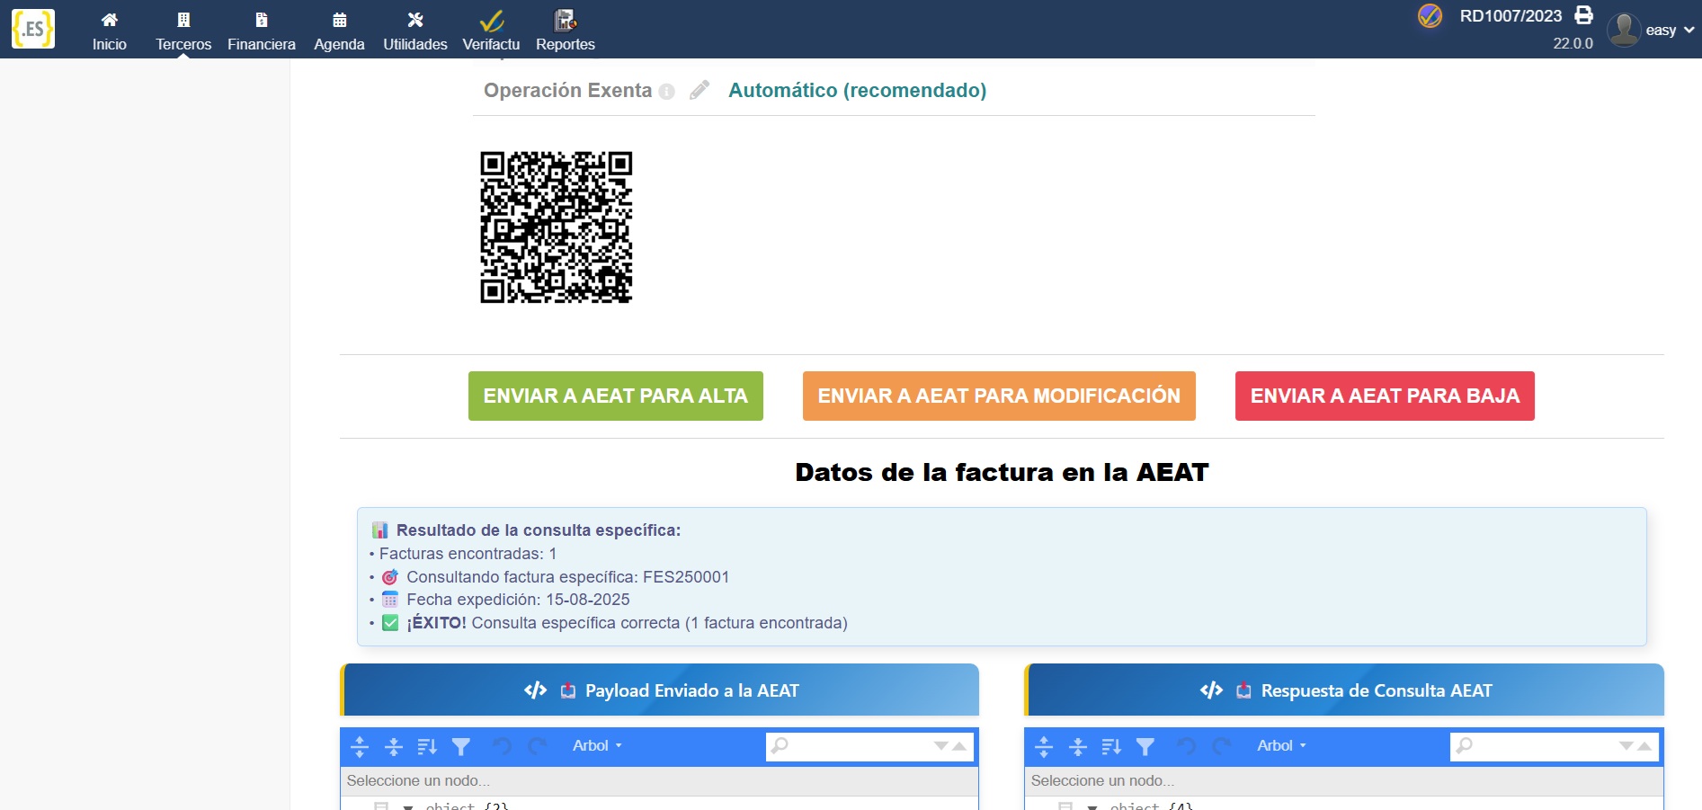Focus the search field in the Payload editor
1702x810 pixels.
[859, 745]
